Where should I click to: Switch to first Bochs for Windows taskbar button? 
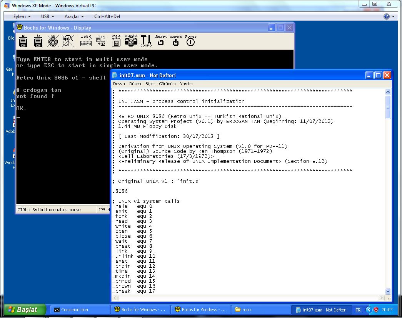click(x=140, y=310)
